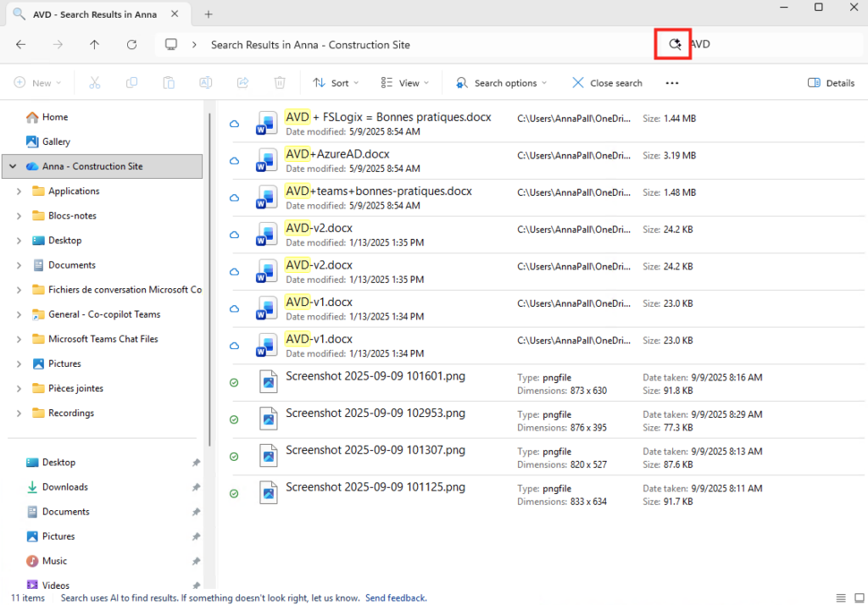868x605 pixels.
Task: Open the See more ellipsis menu
Action: click(x=672, y=83)
